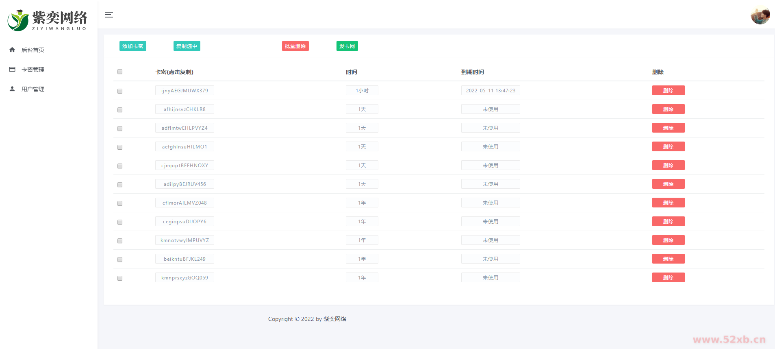775x349 pixels.
Task: Delete the cegiopsuDIJOPY6 row
Action: (x=668, y=221)
